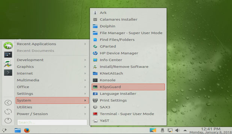Image resolution: width=232 pixels, height=134 pixels.
Task: Click the power off shutdown icon
Action: coord(8,121)
